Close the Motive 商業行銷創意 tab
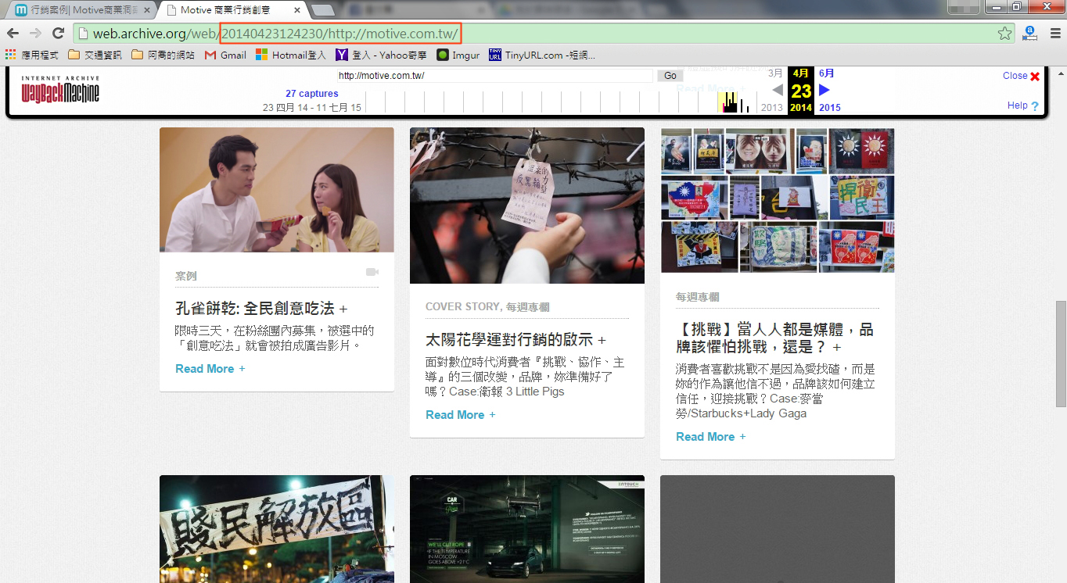This screenshot has height=583, width=1067. [x=296, y=10]
